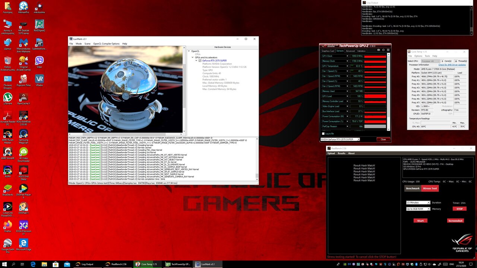Collapse GPUs and Accelerators tree node
Image resolution: width=477 pixels, height=268 pixels.
(193, 57)
